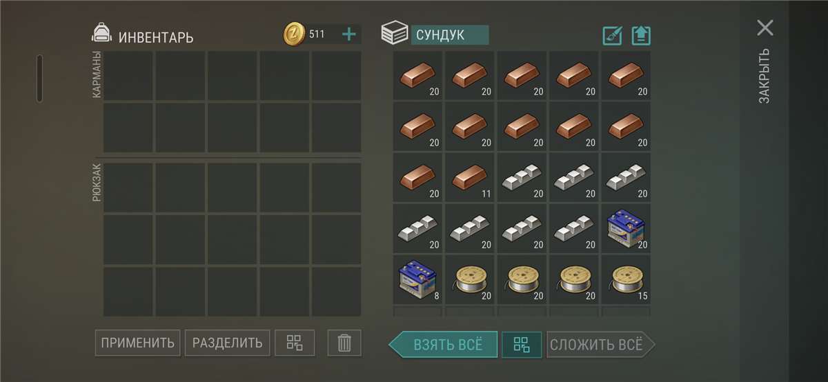
Task: Click the rename chest pencil icon
Action: click(612, 35)
